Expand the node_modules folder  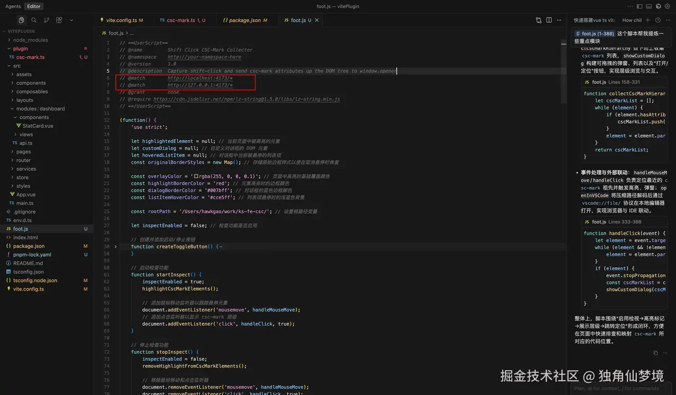30,40
